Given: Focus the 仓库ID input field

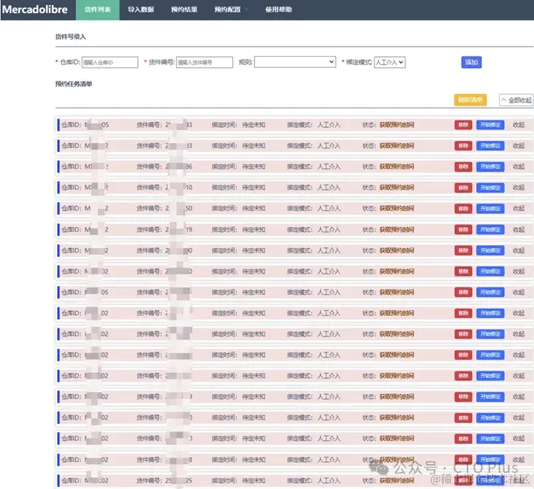Looking at the screenshot, I should pos(110,62).
